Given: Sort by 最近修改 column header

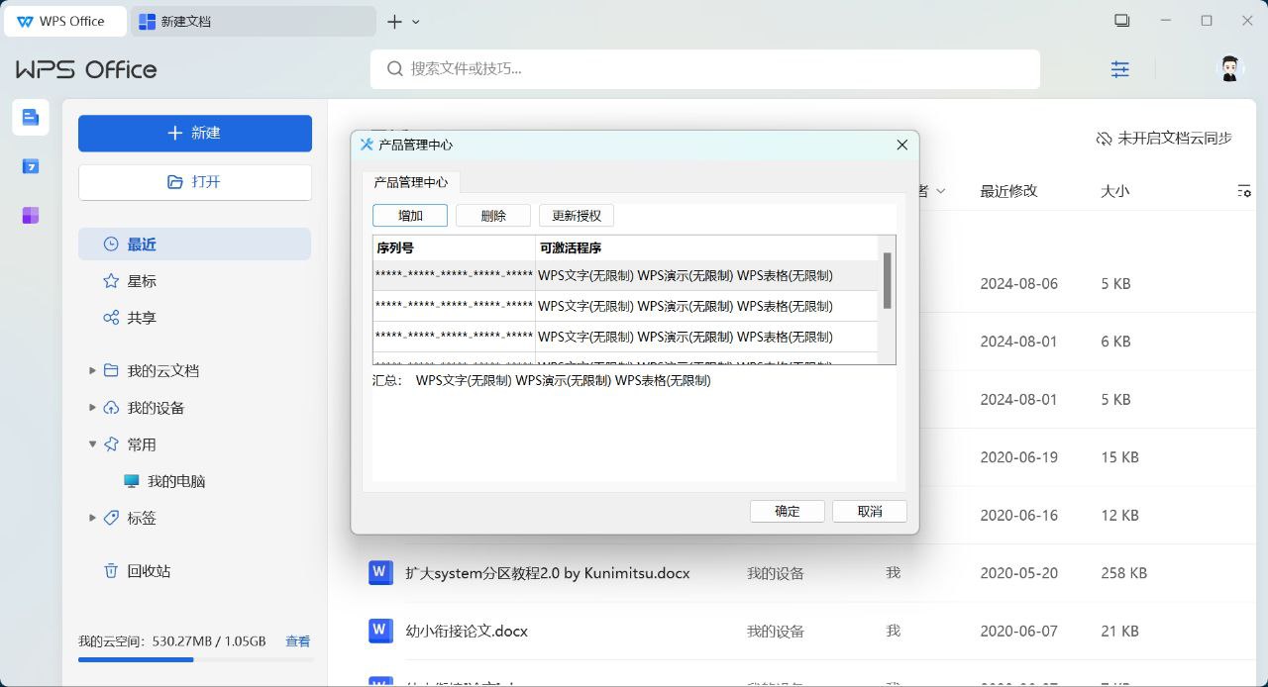Looking at the screenshot, I should click(1008, 191).
